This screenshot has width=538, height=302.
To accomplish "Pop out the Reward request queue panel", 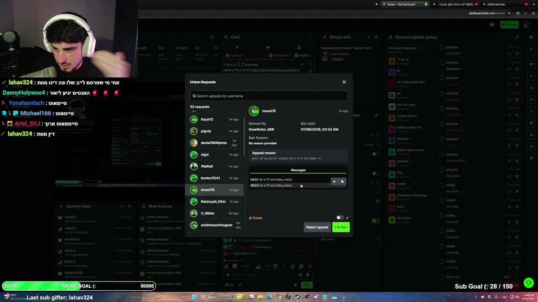I will pos(517,37).
